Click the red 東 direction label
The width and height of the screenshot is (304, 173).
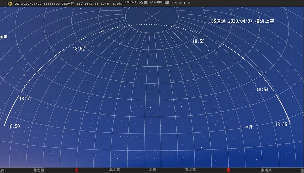coord(229,170)
